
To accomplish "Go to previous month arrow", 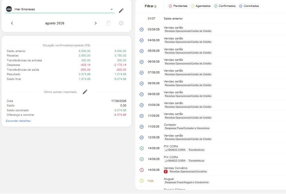I will [12, 23].
